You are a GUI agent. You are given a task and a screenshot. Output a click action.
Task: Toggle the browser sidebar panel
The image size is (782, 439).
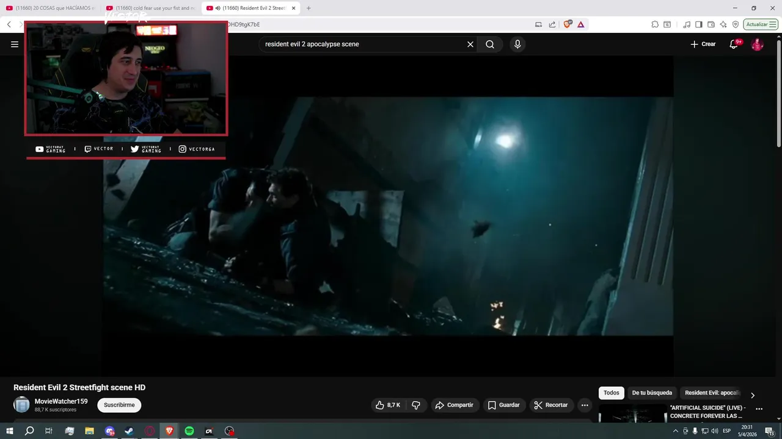click(x=699, y=24)
